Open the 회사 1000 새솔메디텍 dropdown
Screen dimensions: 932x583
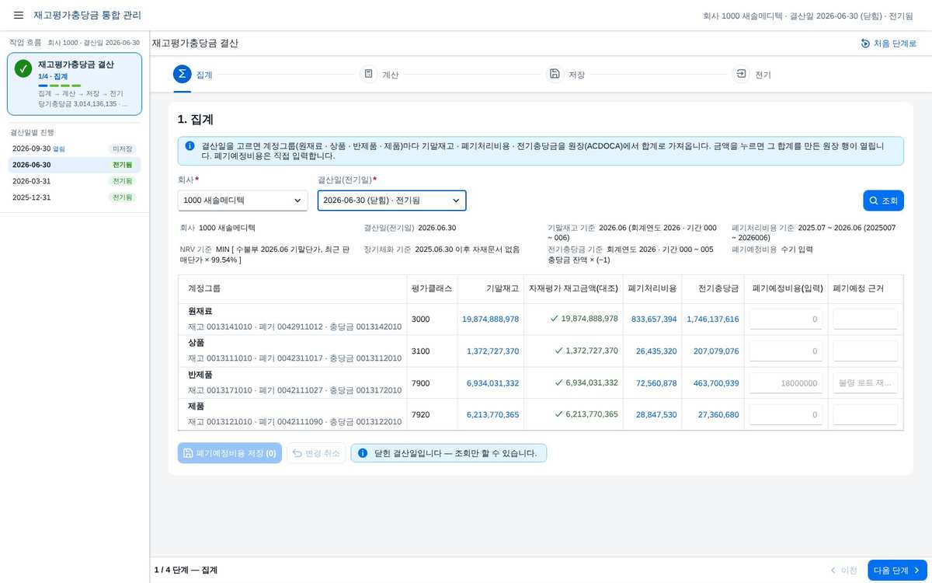tap(243, 201)
